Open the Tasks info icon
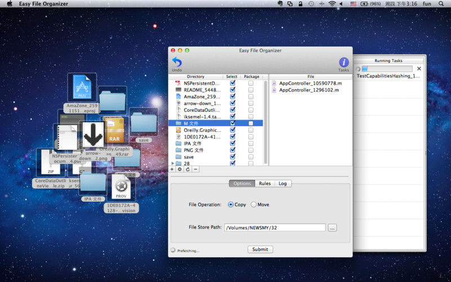451x282 pixels. 344,62
